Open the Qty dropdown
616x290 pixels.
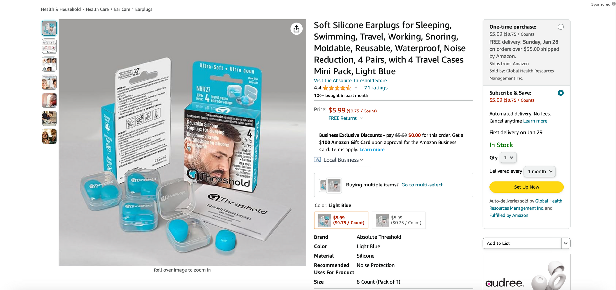pos(508,157)
